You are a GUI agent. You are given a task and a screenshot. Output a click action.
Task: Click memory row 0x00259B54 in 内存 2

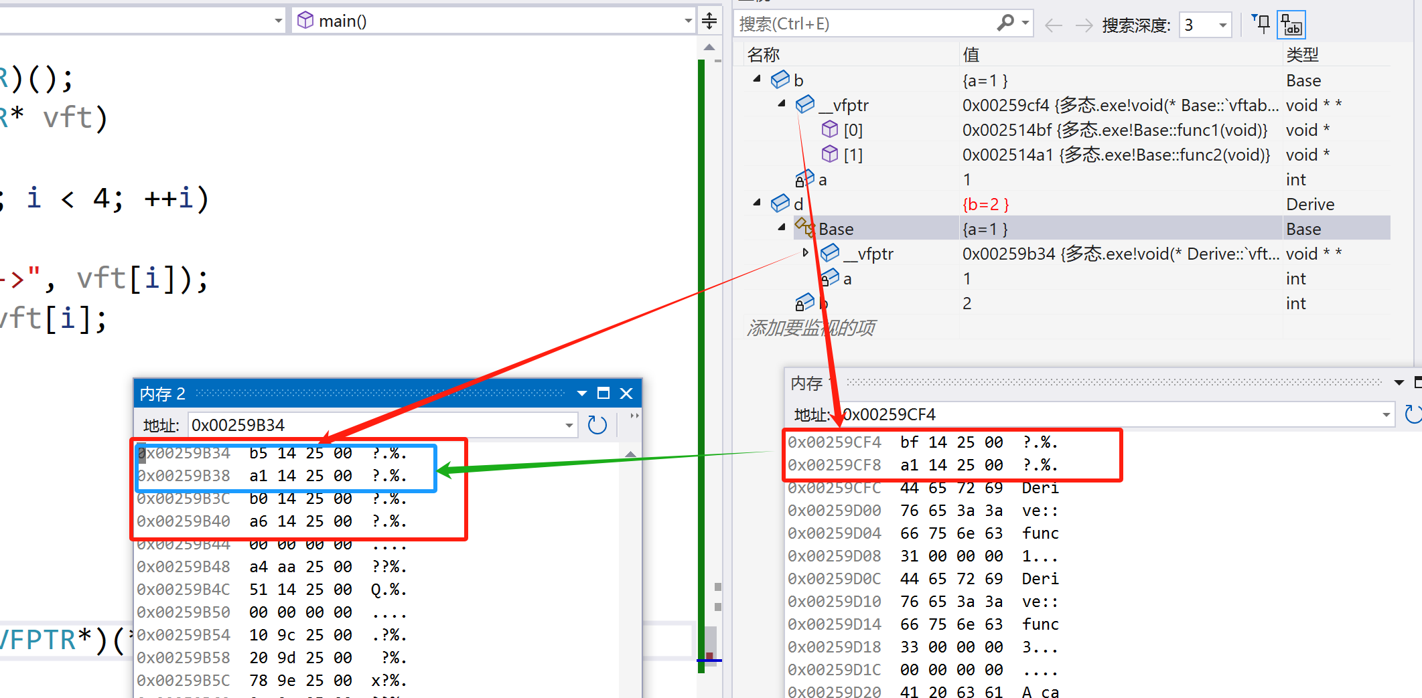pyautogui.click(x=271, y=634)
